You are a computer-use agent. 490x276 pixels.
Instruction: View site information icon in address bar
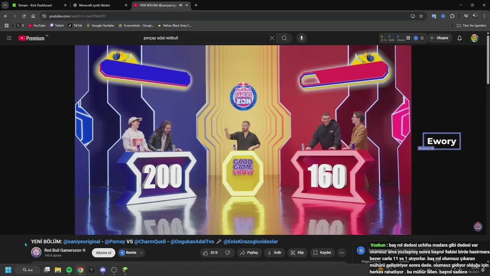click(x=44, y=16)
